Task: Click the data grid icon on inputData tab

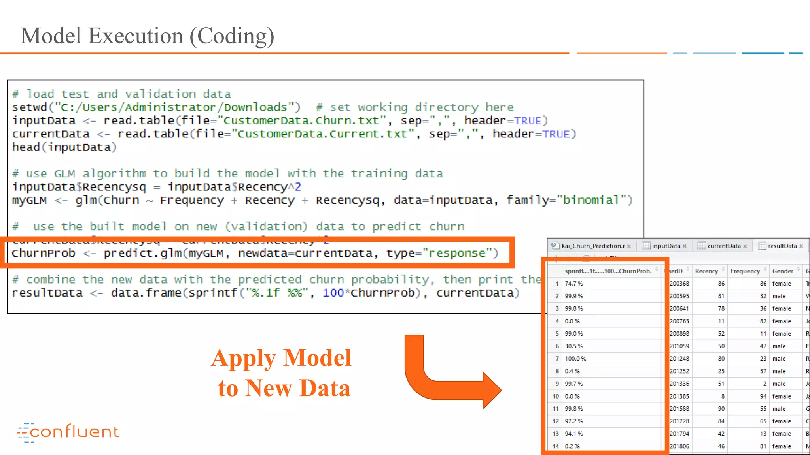Action: pos(646,246)
